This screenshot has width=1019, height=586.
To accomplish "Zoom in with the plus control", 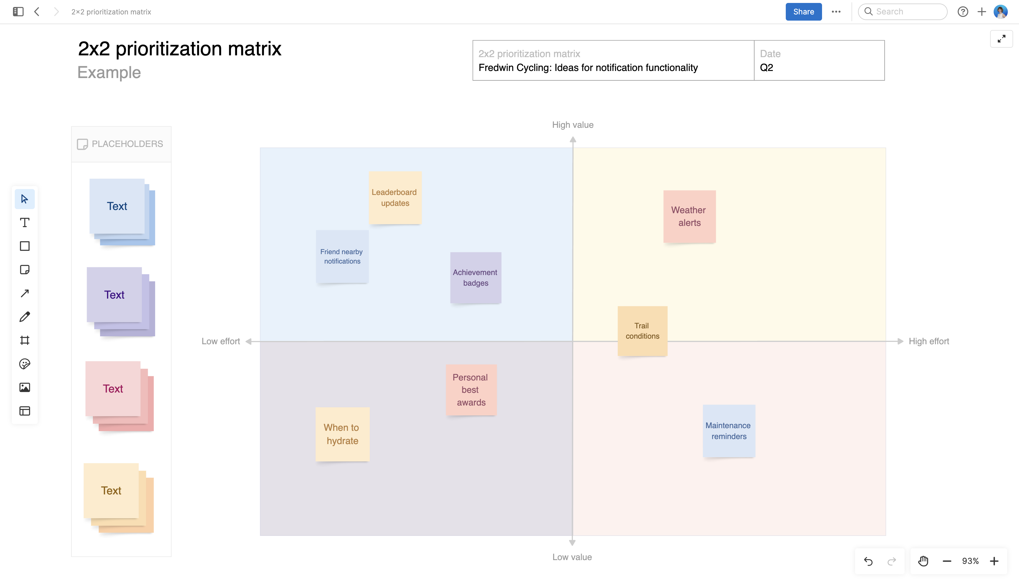I will [995, 561].
